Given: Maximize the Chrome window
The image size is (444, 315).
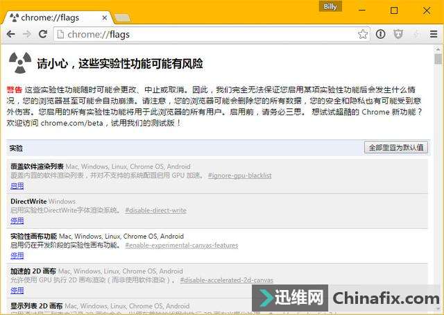Looking at the screenshot, I should pyautogui.click(x=394, y=10).
